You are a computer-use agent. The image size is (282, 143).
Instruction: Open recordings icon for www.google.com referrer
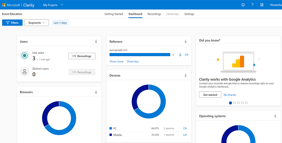point(186,55)
